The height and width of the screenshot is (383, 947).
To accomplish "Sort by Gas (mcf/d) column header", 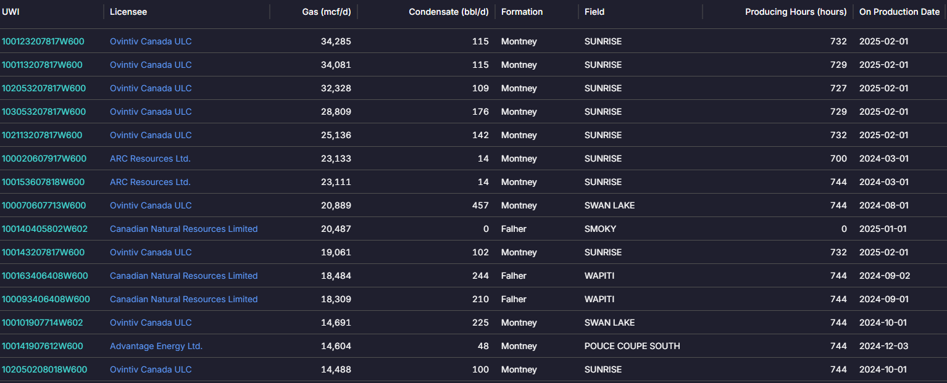I will click(x=327, y=12).
